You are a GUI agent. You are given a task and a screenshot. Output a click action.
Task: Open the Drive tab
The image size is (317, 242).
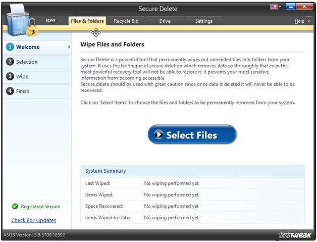165,21
